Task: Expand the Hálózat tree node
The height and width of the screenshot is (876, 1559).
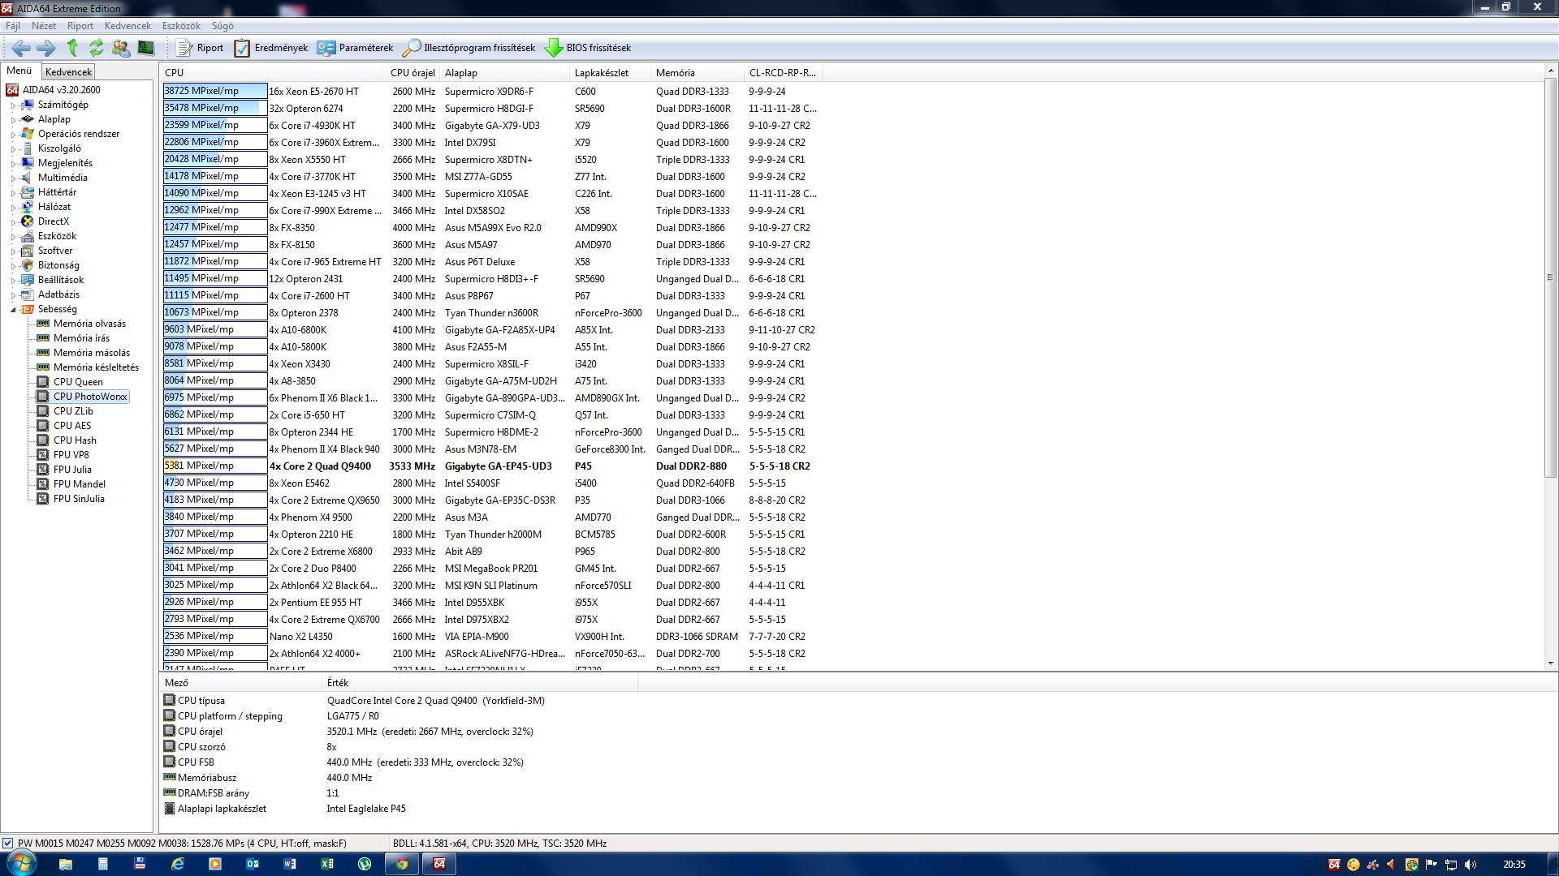Action: [14, 208]
